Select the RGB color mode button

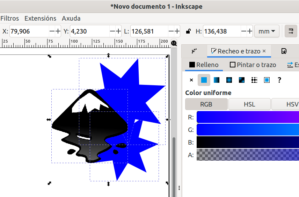tap(206, 104)
